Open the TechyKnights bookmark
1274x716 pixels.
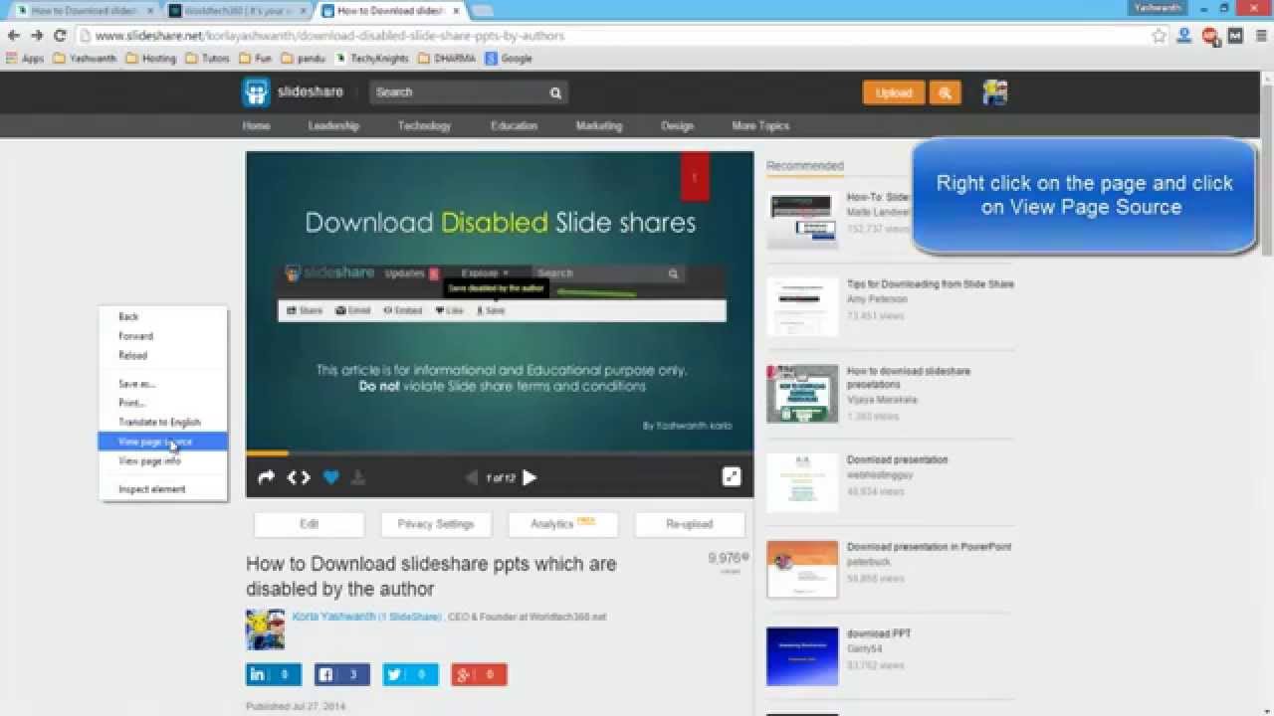(372, 59)
